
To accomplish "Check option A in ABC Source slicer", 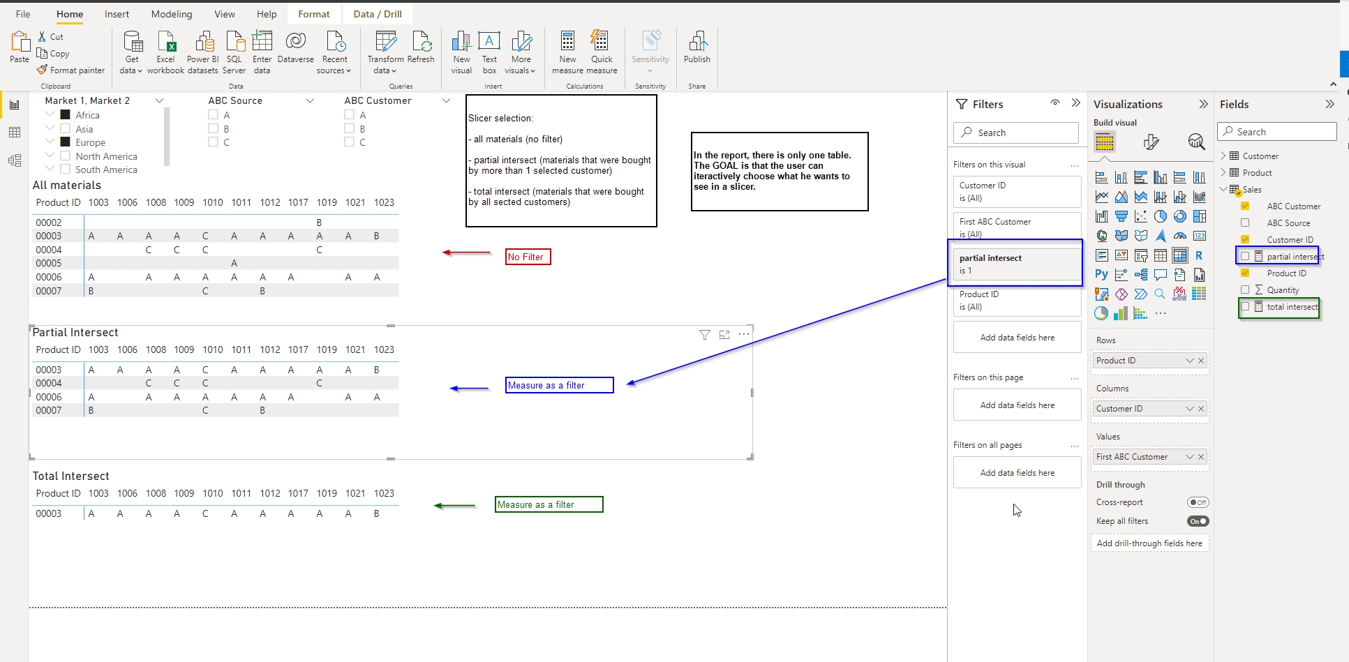I will [214, 115].
